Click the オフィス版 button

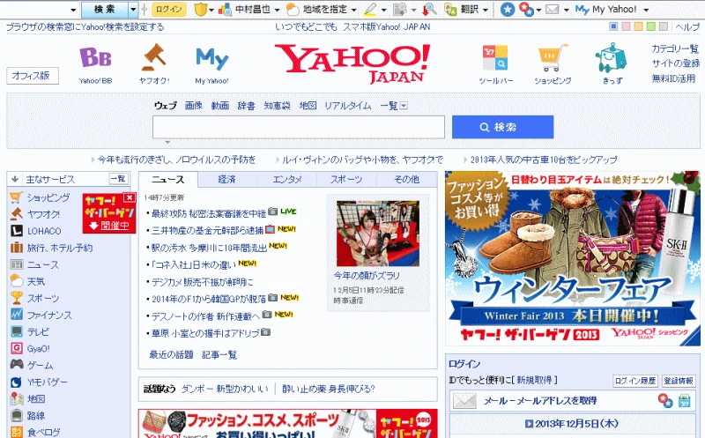(x=33, y=76)
